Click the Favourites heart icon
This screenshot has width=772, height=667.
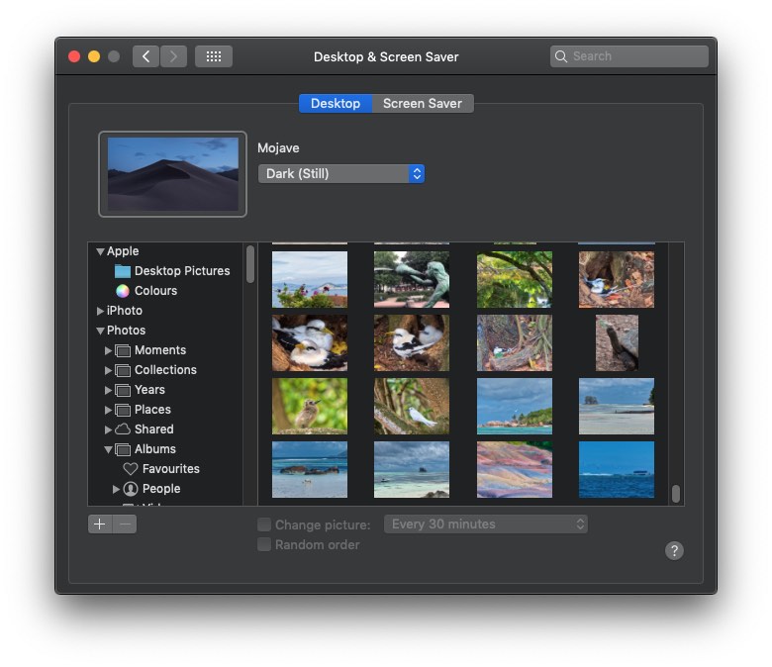[x=130, y=469]
